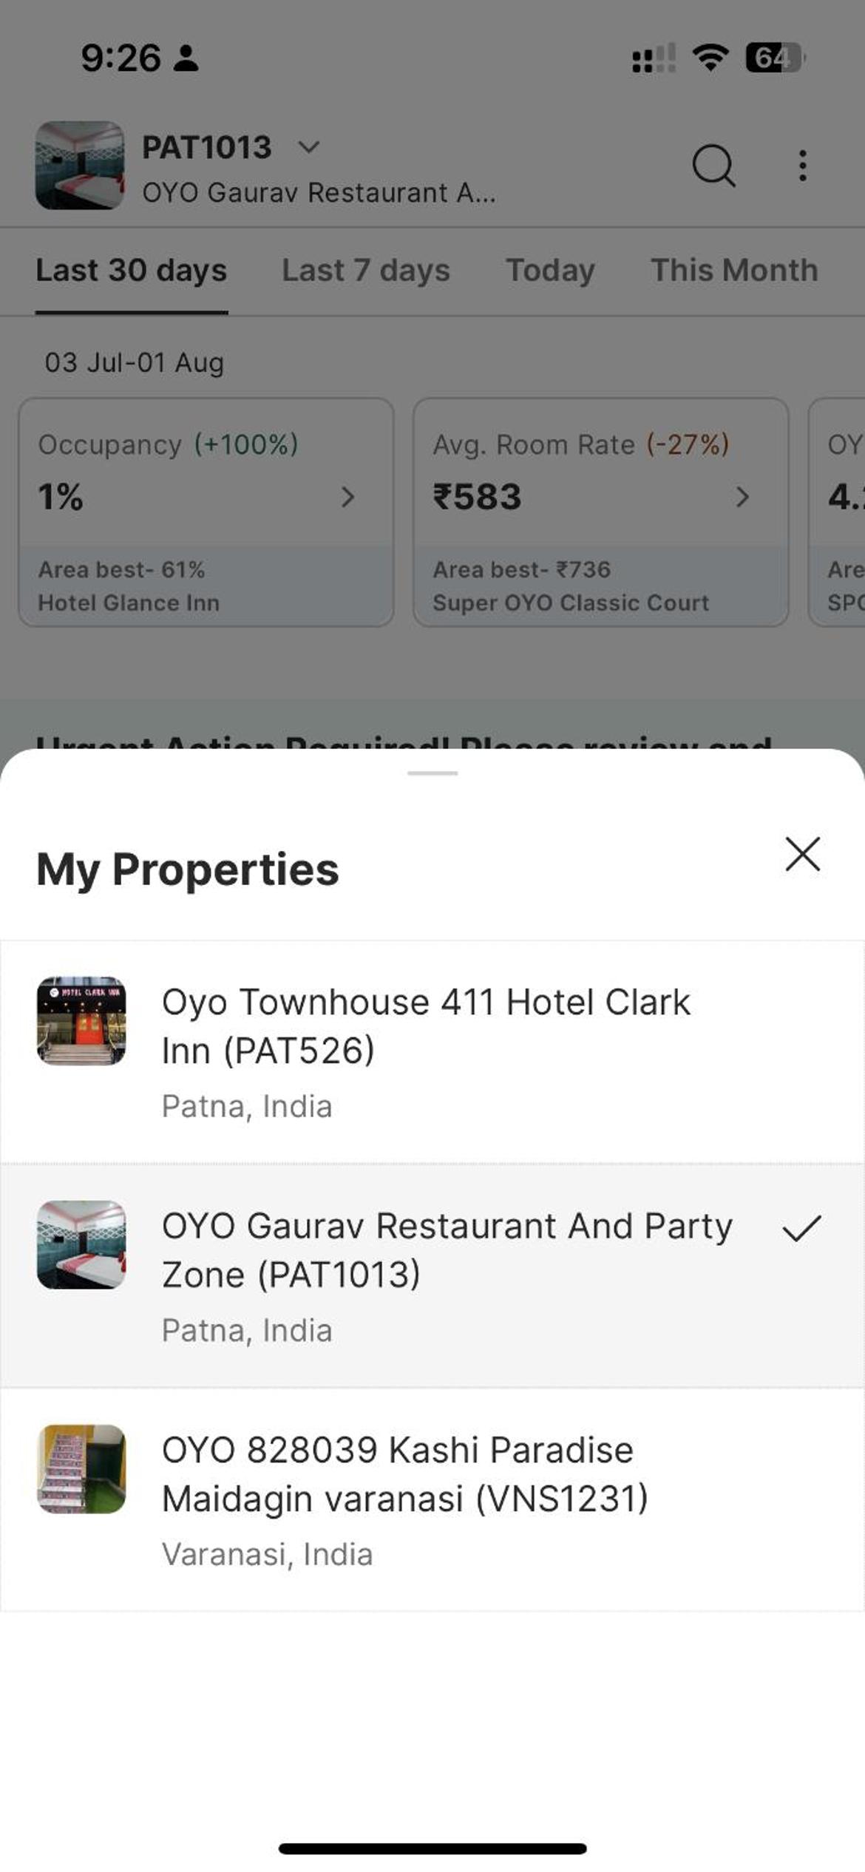The width and height of the screenshot is (865, 1872).
Task: Tap the PAT1013 property thumbnail in header
Action: coord(80,166)
